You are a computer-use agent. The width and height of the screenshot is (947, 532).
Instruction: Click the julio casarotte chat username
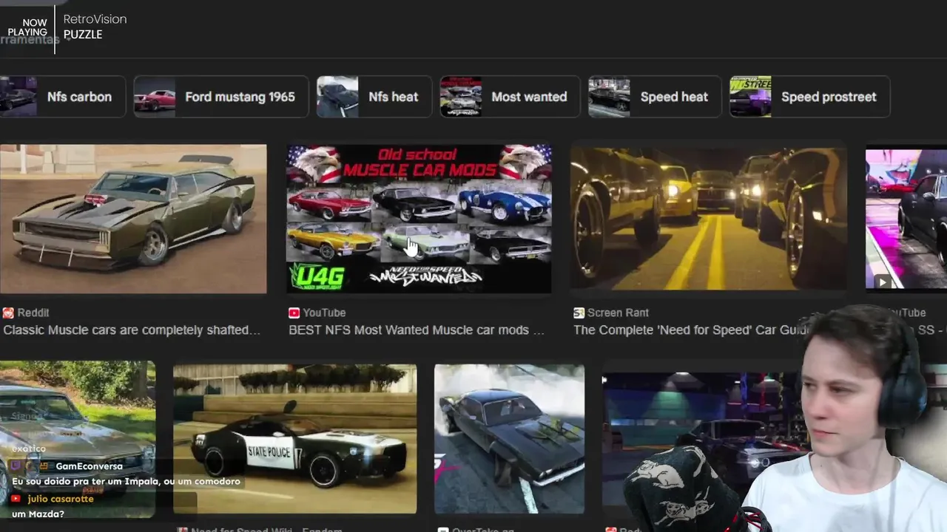pos(61,499)
